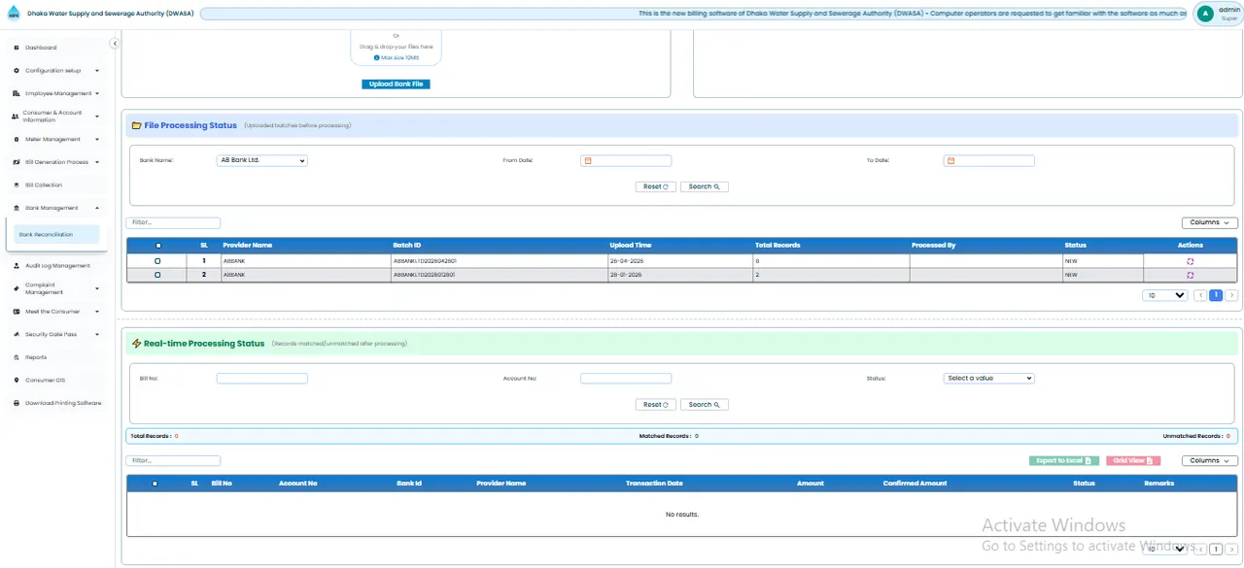Viewport: 1244px width, 568px height.
Task: Tick the select-all checkbox in File Processing table
Action: 158,246
